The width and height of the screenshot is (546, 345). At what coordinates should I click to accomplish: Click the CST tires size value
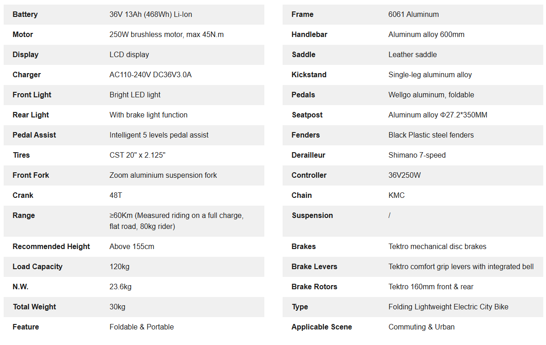coord(137,155)
